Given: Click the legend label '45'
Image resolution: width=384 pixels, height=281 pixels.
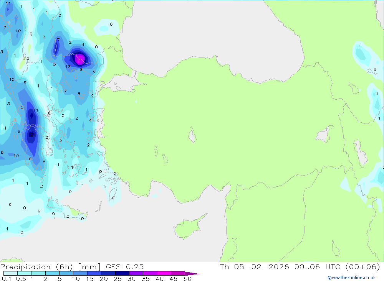Looking at the screenshot, I should coord(174,279).
